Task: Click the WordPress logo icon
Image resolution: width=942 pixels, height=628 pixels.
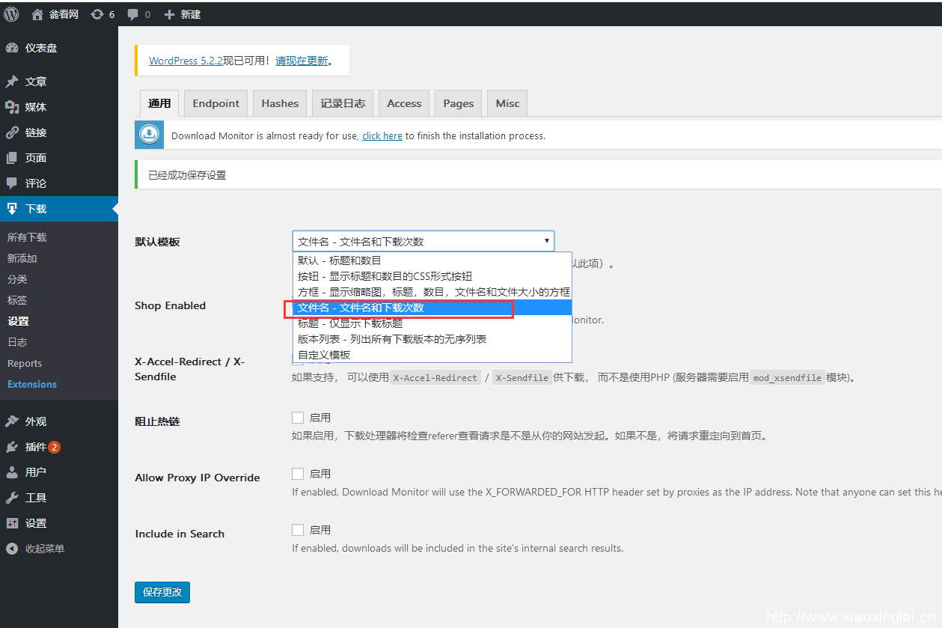Action: coord(11,14)
